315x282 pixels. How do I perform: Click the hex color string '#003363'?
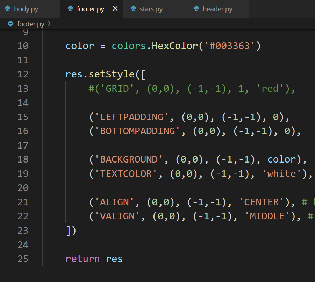229,46
